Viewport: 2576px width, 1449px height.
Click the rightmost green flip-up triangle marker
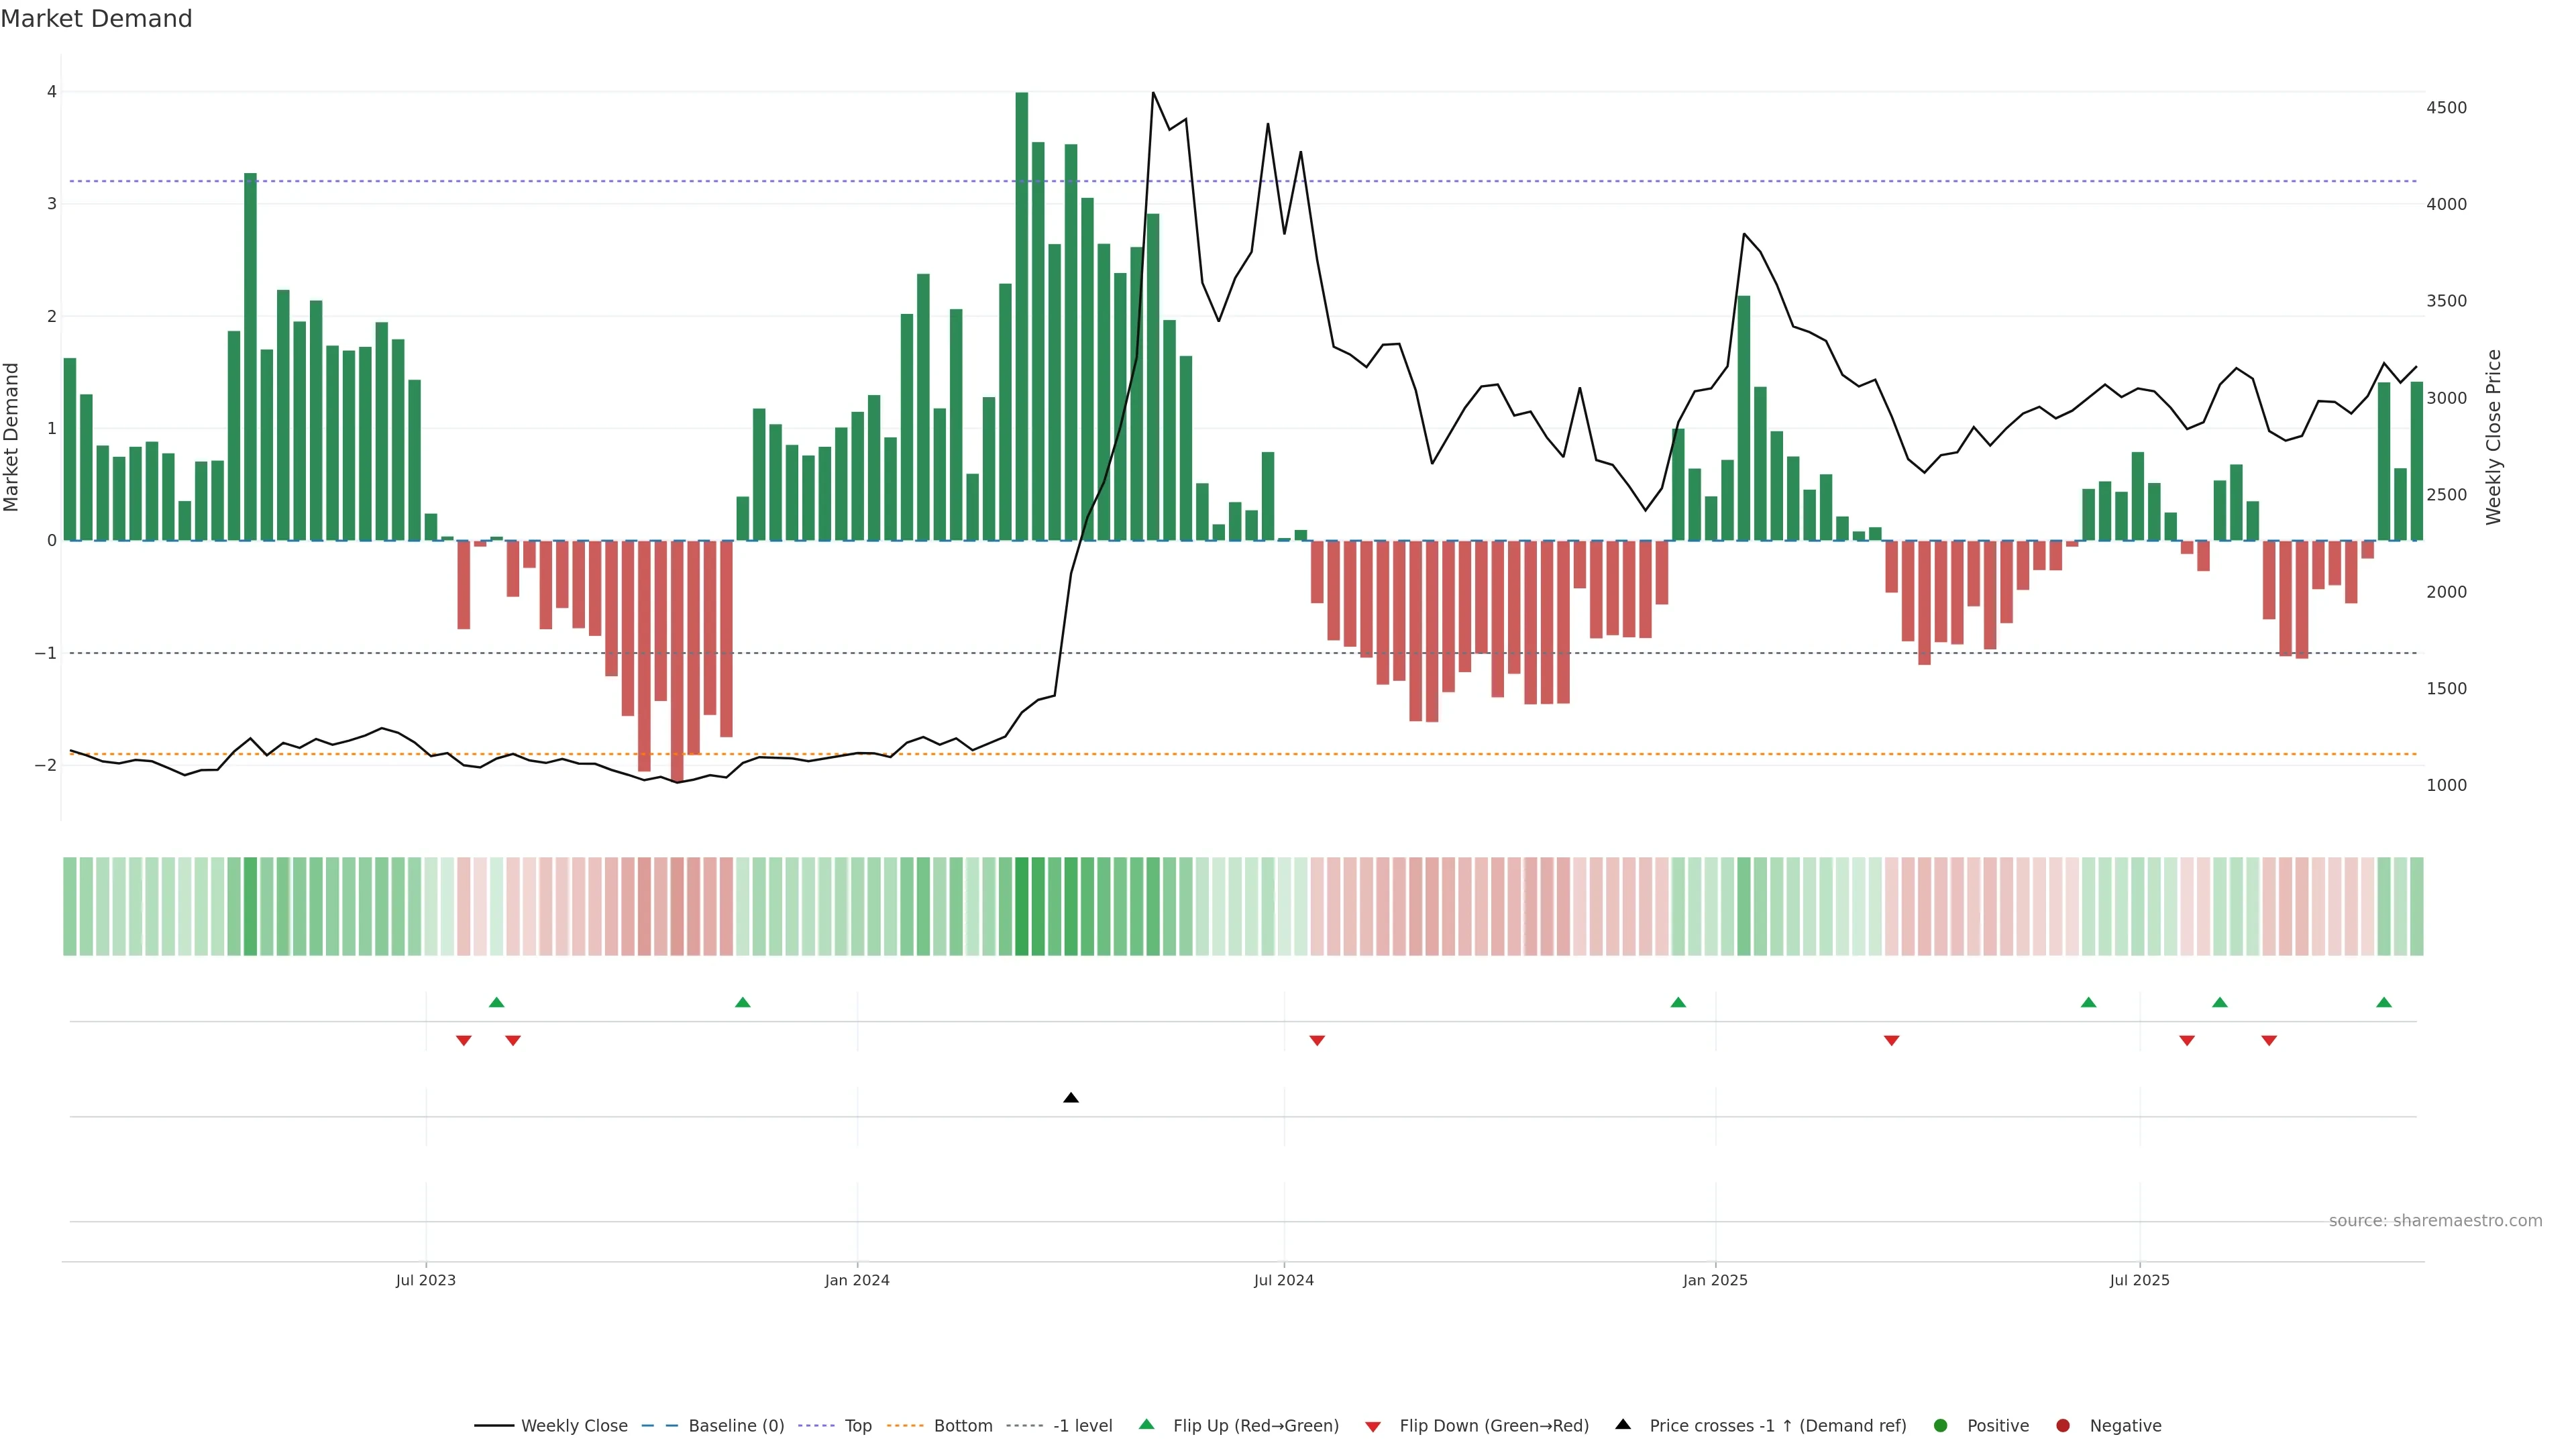point(2384,1002)
